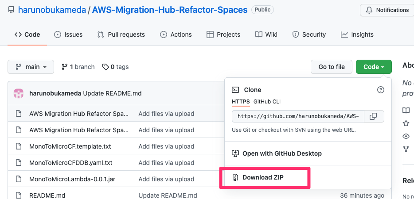Click the file icon next to README.md
Screen dimensions: 414x199
19,195
